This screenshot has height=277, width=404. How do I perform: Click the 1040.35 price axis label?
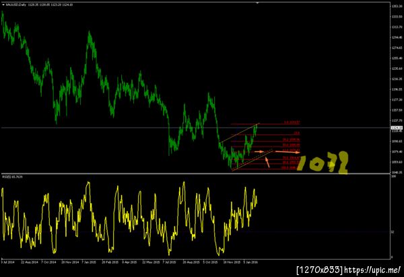coord(397,172)
